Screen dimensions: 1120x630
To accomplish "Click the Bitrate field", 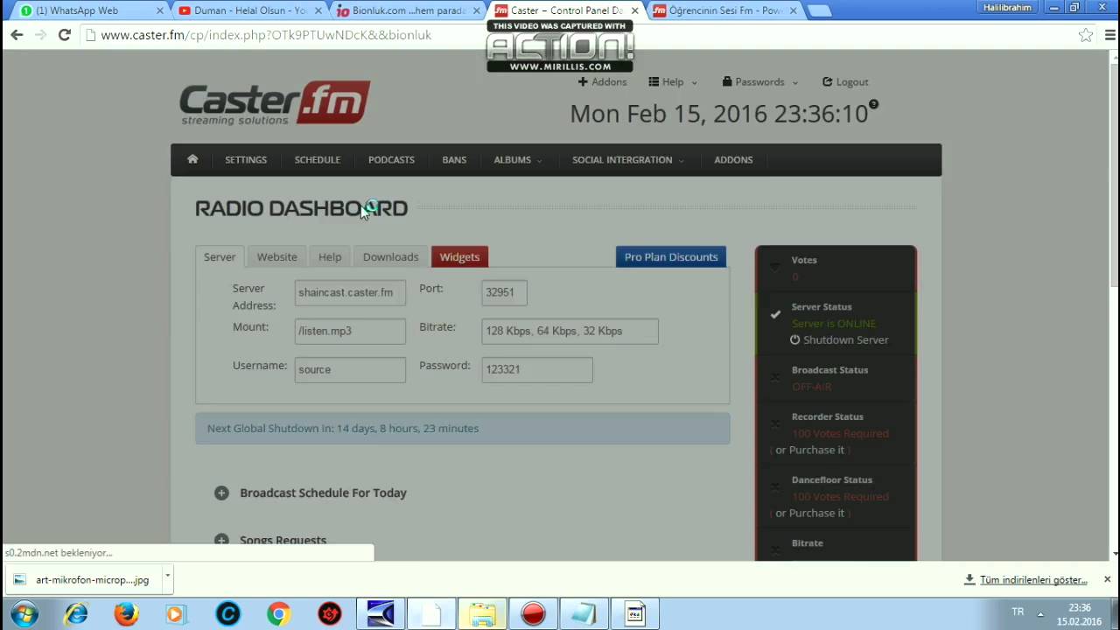I will point(570,331).
